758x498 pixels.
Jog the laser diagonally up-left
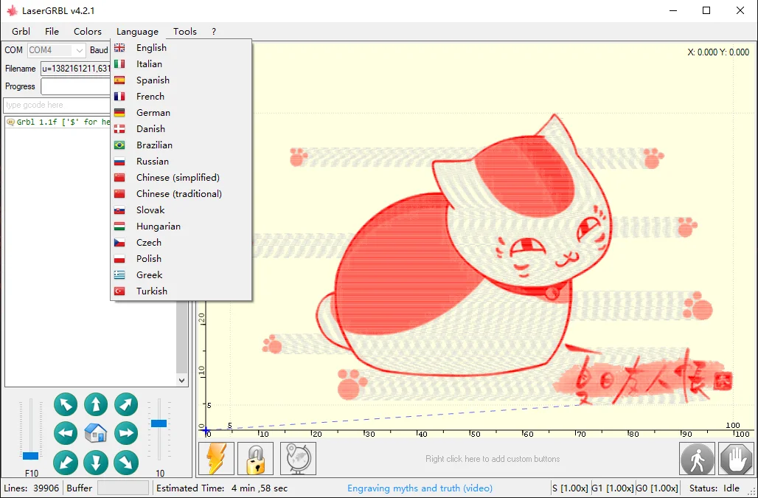(66, 405)
